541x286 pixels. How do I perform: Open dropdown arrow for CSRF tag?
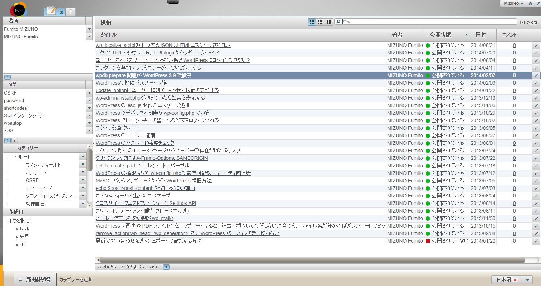tap(89, 93)
